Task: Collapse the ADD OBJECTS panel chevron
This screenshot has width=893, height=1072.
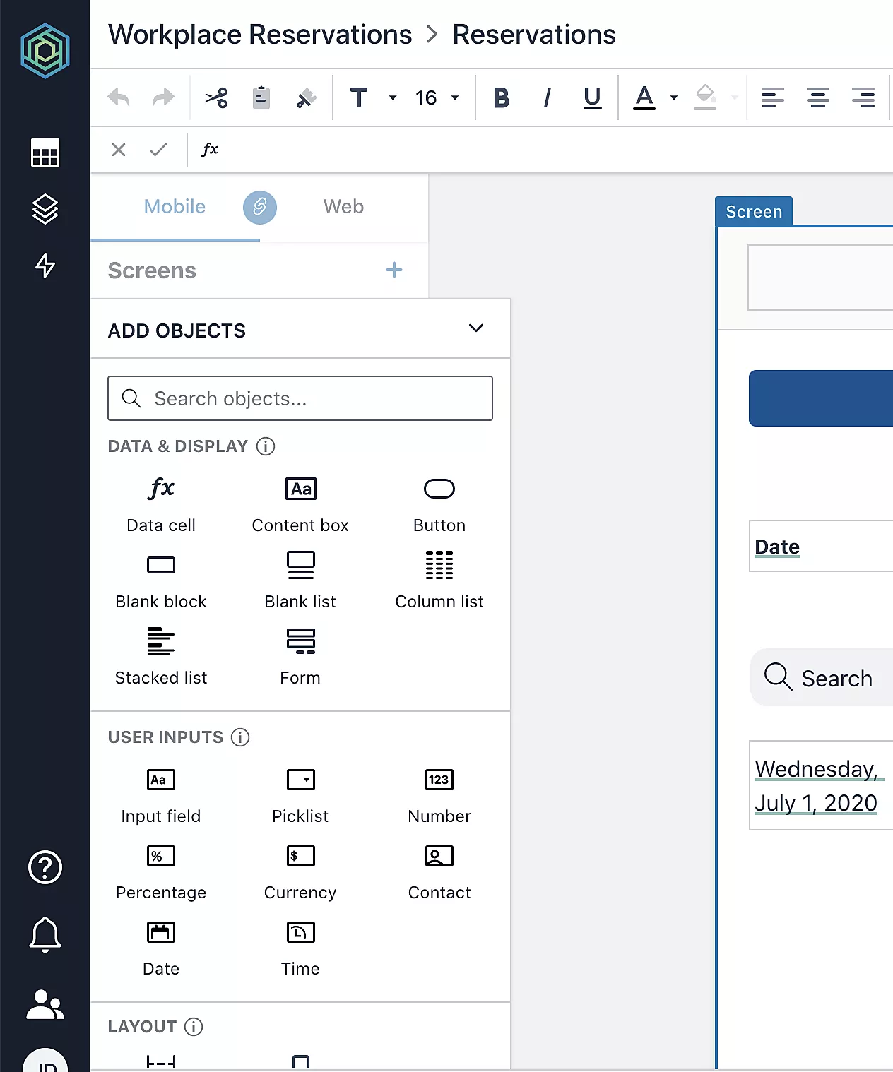Action: 476,328
